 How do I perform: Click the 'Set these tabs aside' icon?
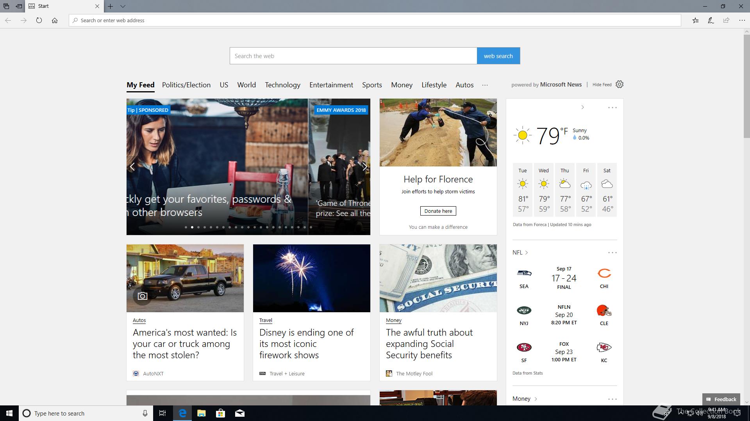coord(19,6)
